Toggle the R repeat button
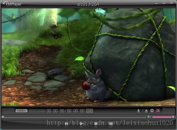177x130 pixels. tap(87, 110)
